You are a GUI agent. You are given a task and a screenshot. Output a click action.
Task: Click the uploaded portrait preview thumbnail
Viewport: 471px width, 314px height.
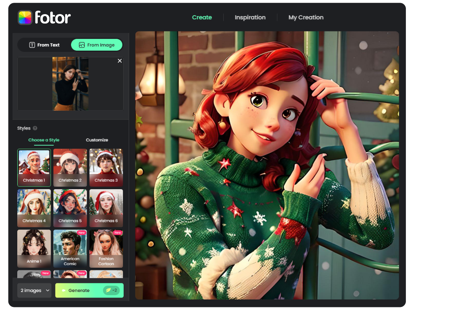(70, 83)
